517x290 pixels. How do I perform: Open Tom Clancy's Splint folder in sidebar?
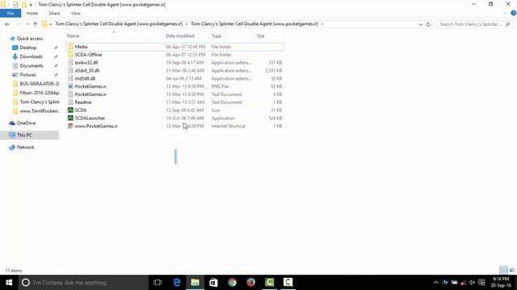point(36,102)
